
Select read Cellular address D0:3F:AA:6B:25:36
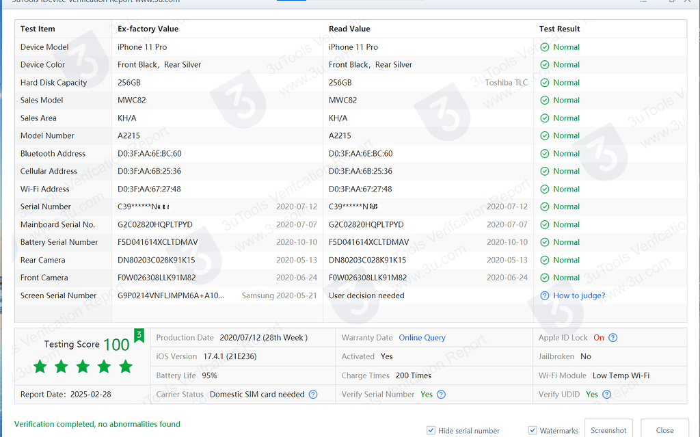click(x=360, y=171)
